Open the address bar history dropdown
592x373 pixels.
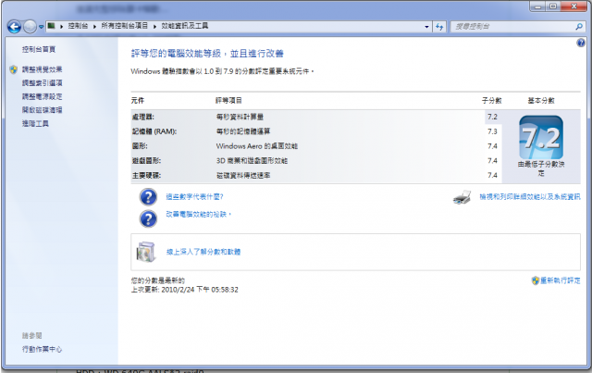tap(426, 27)
